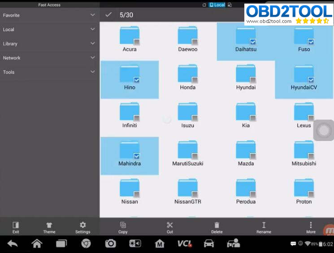Click the Mahindra folder name
Viewport: 334px width, 253px height.
[130, 163]
